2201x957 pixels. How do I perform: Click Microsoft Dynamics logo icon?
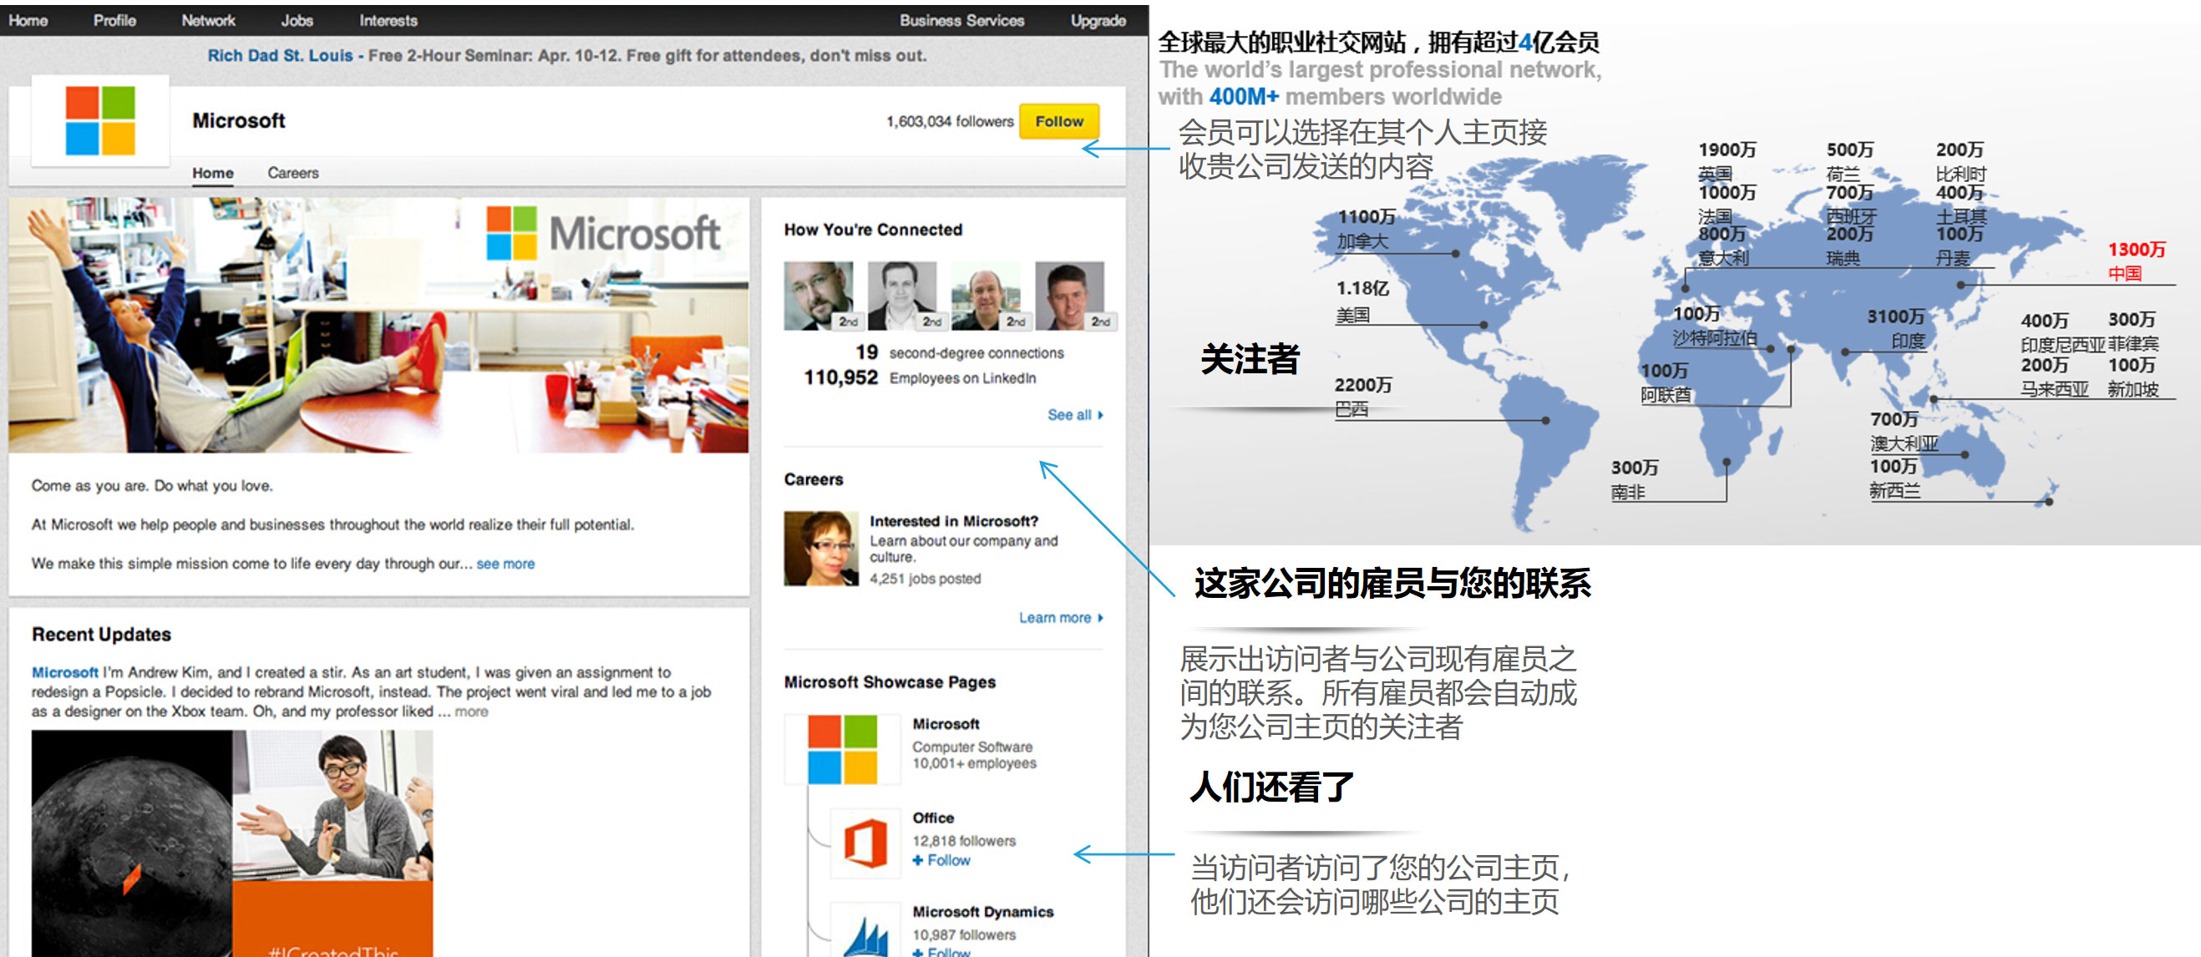[865, 931]
